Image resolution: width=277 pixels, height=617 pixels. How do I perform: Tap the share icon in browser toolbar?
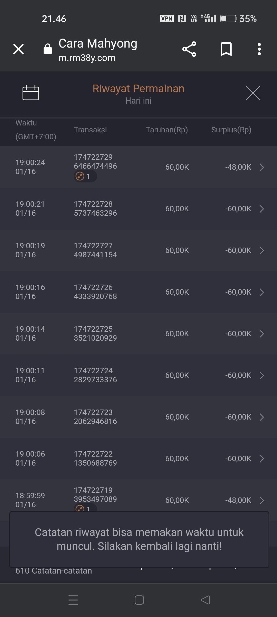(189, 49)
